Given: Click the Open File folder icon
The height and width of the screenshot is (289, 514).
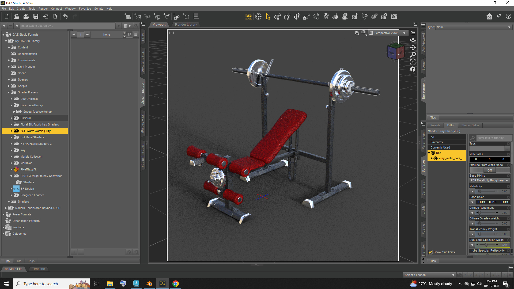Looking at the screenshot, I should (16, 17).
